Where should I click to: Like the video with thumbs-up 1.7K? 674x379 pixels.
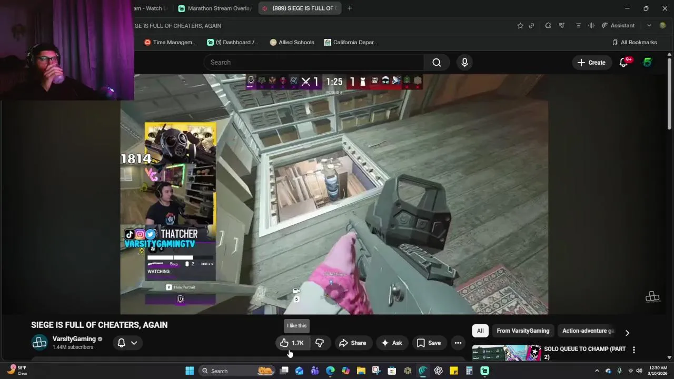coord(293,343)
